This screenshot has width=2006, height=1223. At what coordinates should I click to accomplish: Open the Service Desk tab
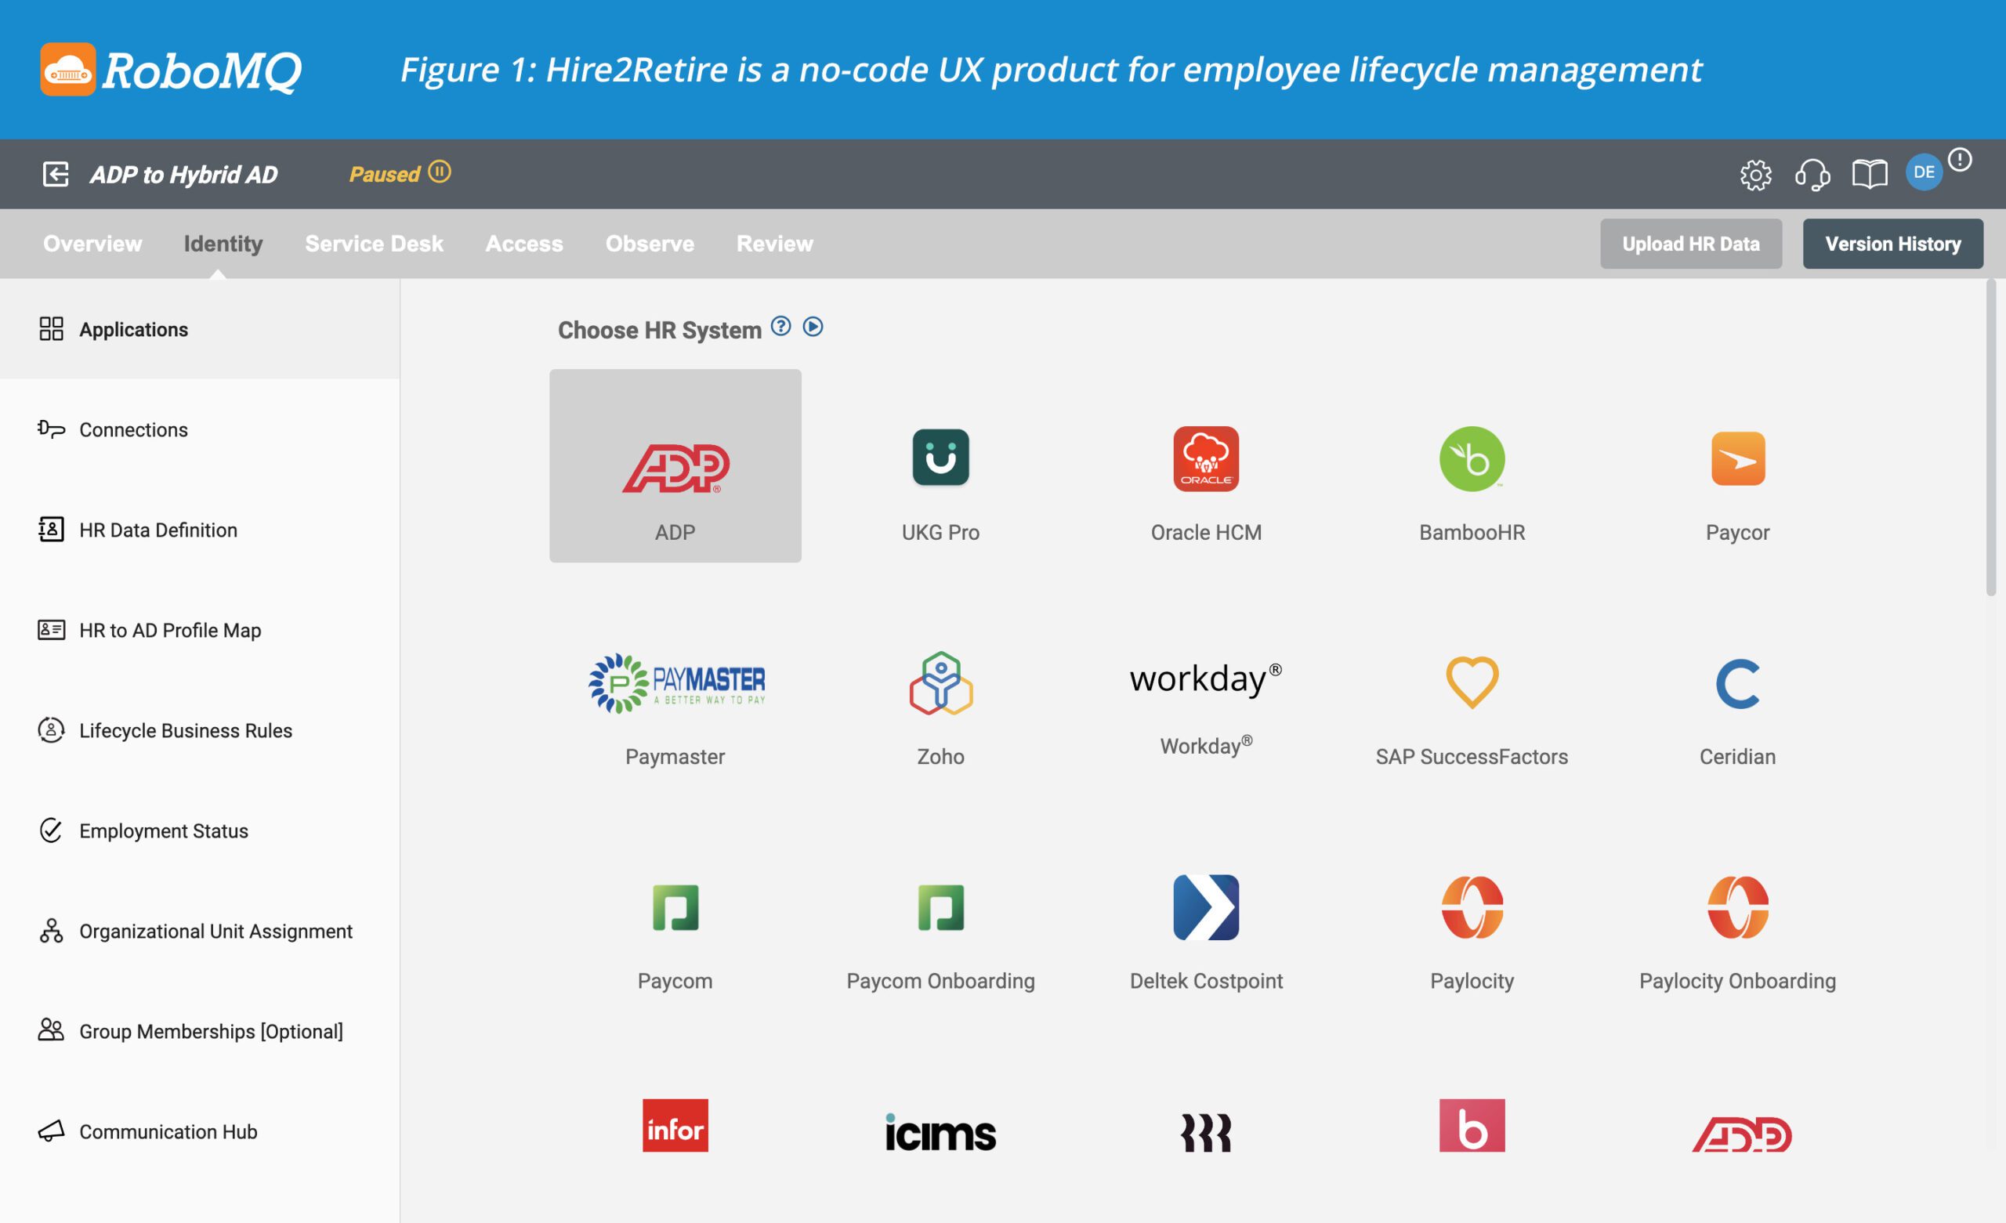374,244
